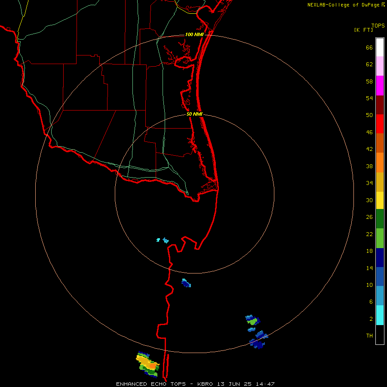Select the yellow legend swatch near 30
387x387 pixels.
380,200
